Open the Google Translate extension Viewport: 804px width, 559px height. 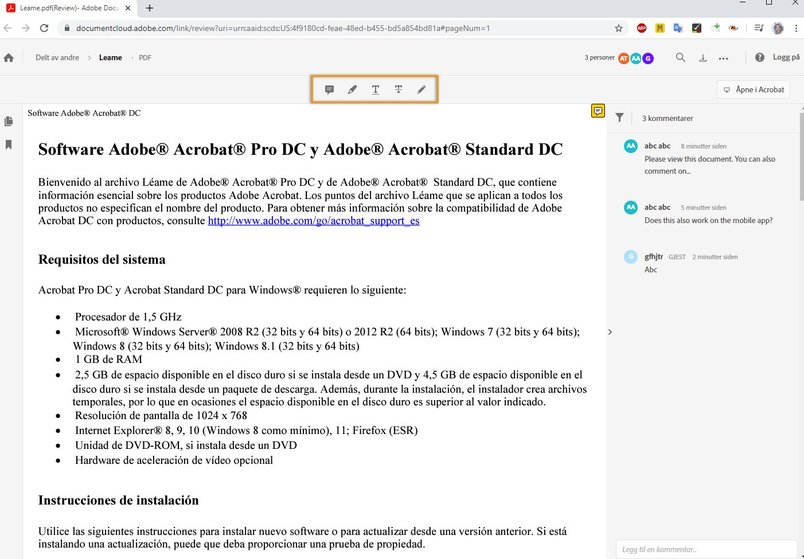(678, 28)
